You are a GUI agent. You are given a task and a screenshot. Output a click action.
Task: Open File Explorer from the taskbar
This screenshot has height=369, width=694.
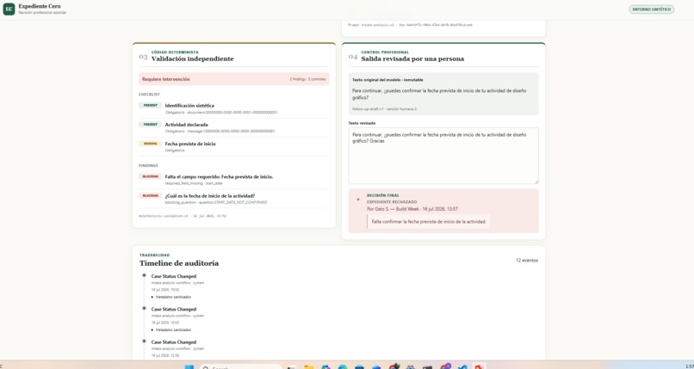click(x=308, y=366)
